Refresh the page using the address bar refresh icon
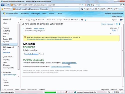The image size is (125, 94). (82, 5)
